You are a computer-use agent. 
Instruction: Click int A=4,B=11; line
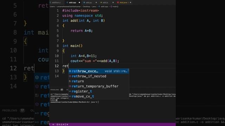point(84,56)
